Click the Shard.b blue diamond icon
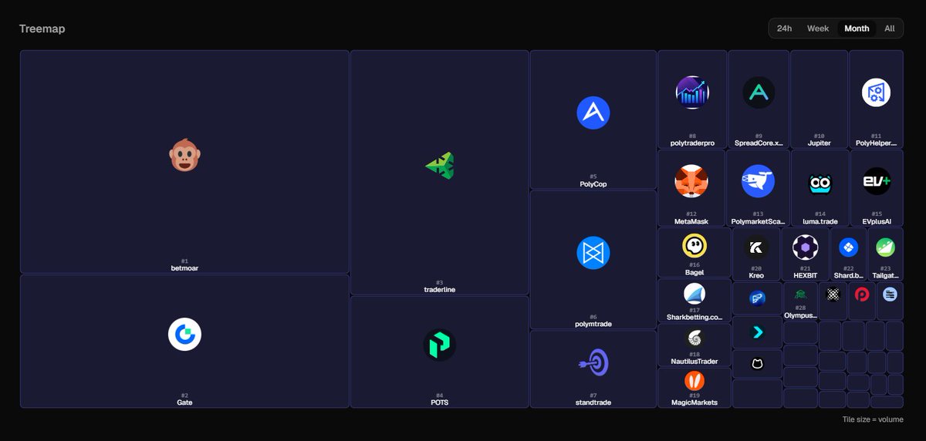The width and height of the screenshot is (926, 441). tap(848, 247)
